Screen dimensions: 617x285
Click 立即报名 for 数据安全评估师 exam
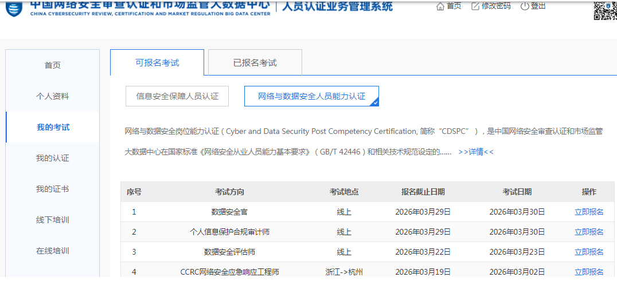589,252
